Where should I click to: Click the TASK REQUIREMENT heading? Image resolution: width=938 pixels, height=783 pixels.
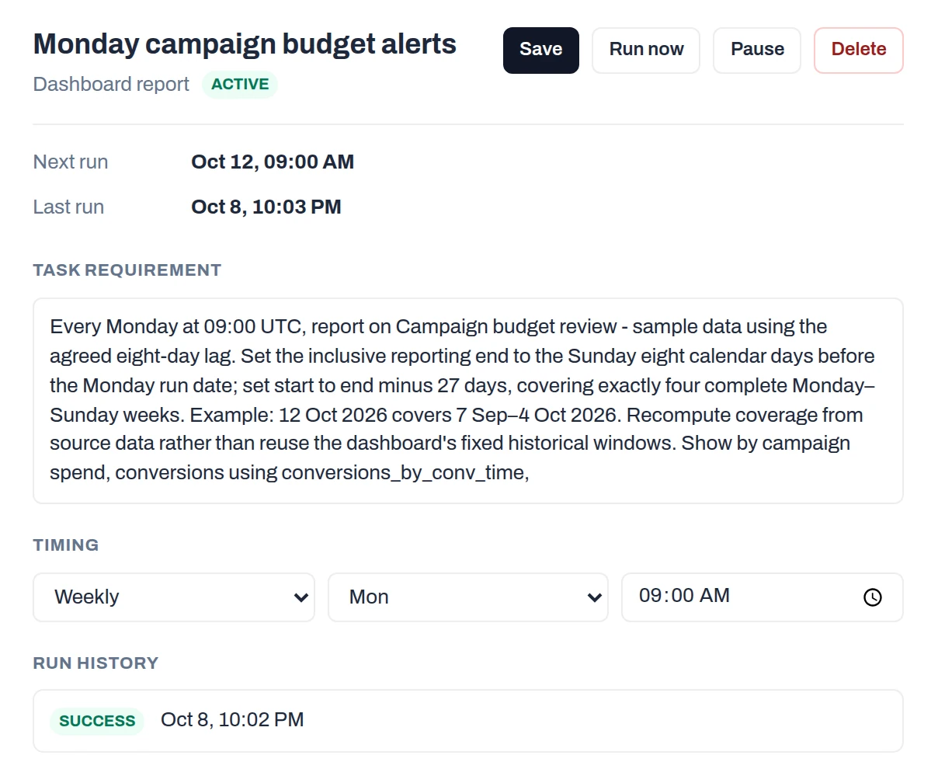click(x=127, y=270)
